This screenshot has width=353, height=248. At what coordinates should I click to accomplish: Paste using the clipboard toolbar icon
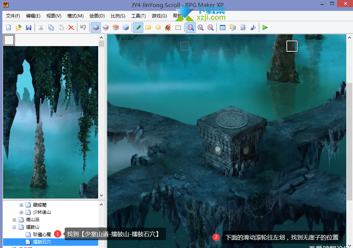pos(61,28)
